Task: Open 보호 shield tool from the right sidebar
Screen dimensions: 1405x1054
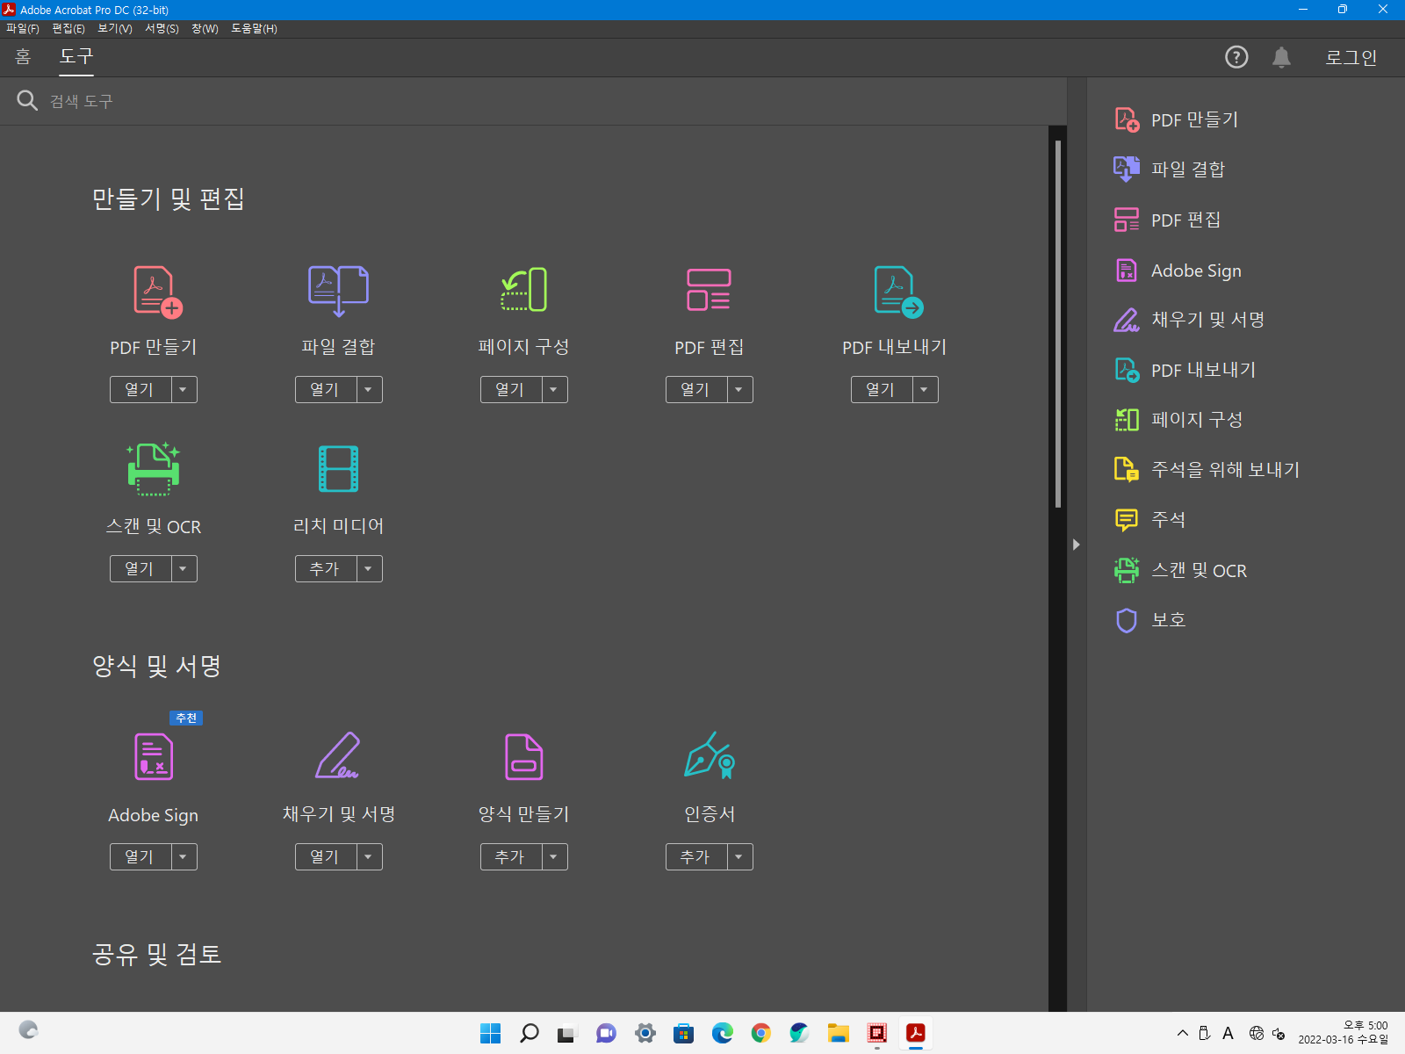Action: 1150,620
